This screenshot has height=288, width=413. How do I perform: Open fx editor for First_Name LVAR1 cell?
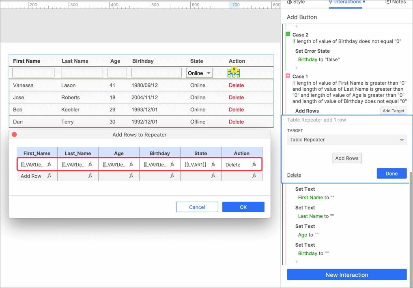(x=49, y=164)
